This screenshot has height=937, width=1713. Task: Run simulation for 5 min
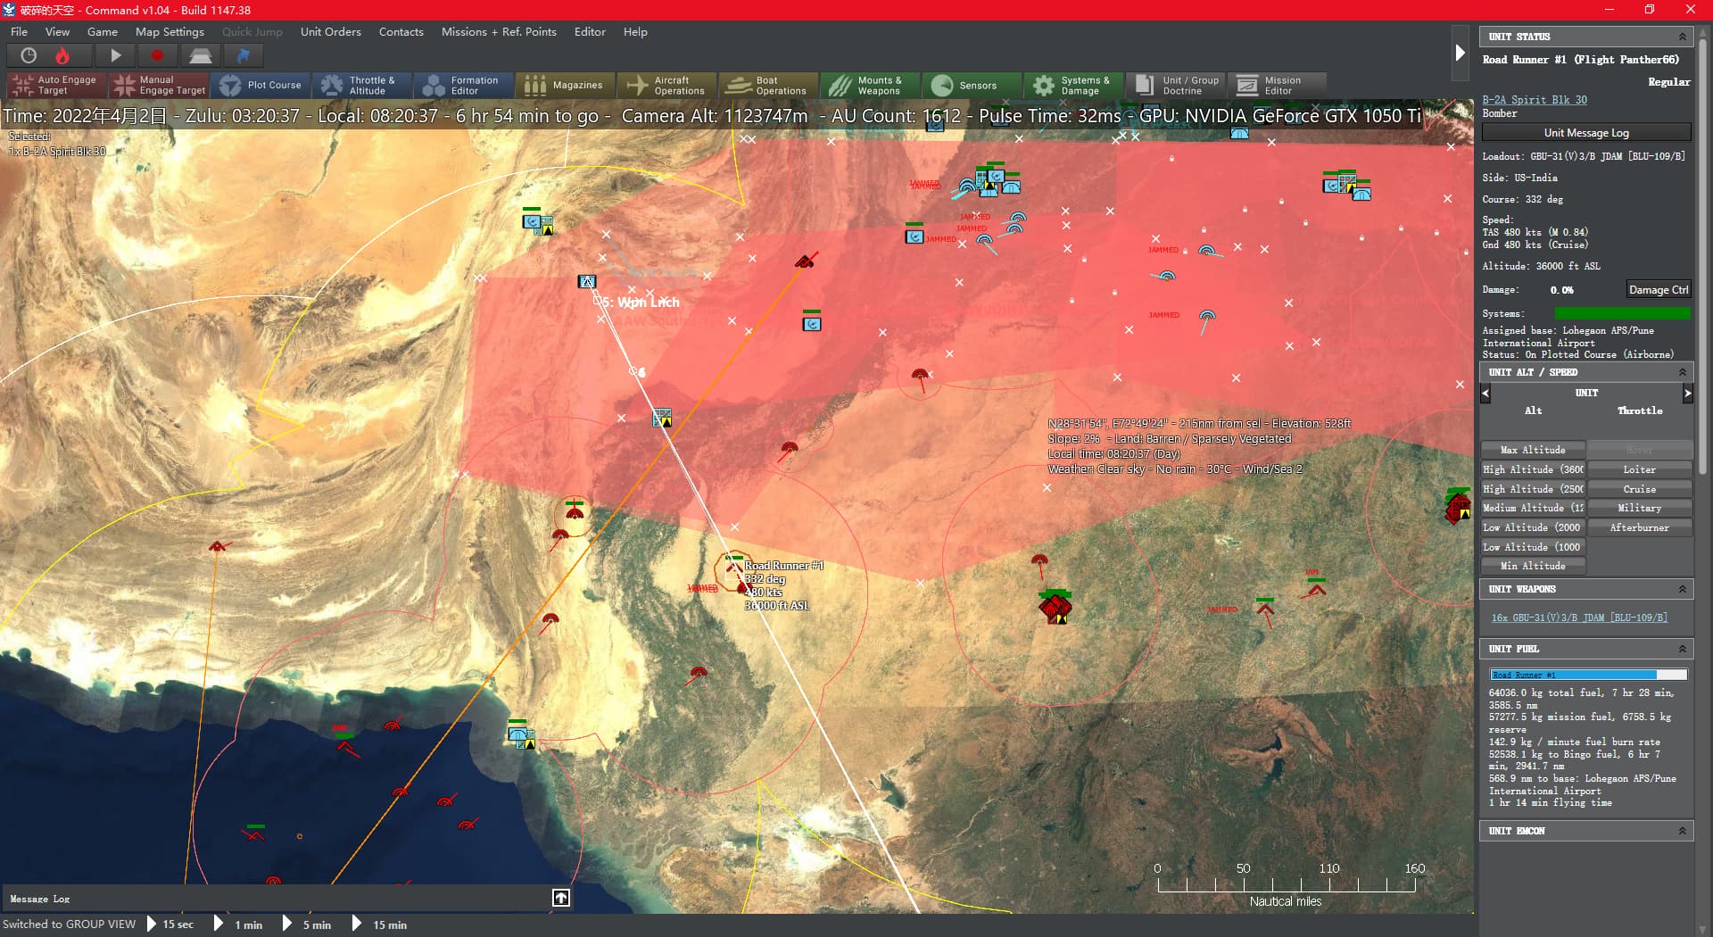pos(307,925)
